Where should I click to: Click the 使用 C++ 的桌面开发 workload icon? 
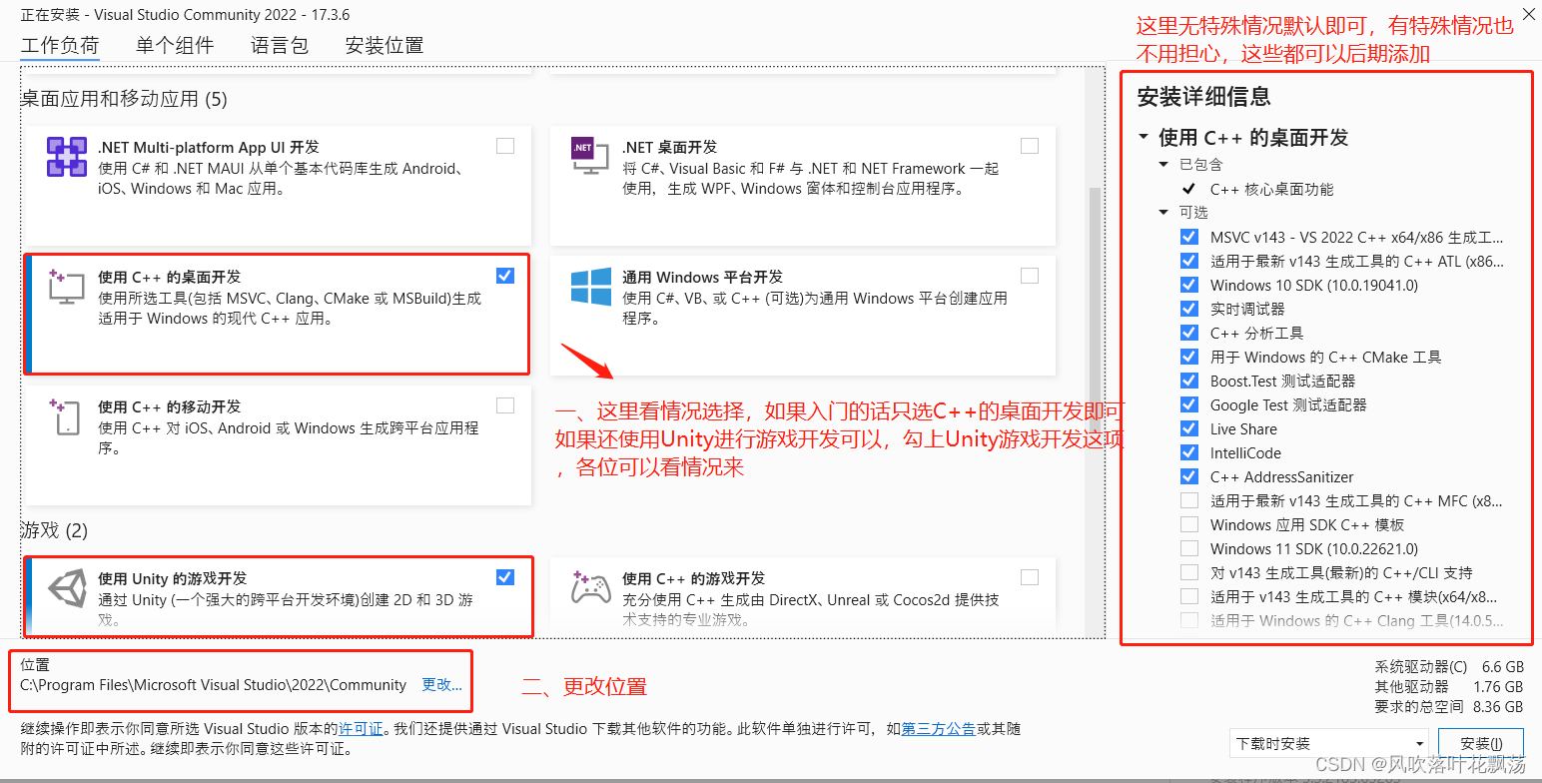[67, 287]
